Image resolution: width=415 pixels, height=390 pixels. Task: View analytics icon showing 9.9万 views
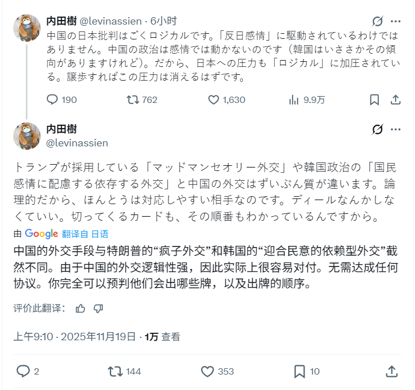(294, 100)
